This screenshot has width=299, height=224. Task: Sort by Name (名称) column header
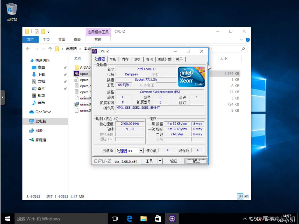pos(78,58)
